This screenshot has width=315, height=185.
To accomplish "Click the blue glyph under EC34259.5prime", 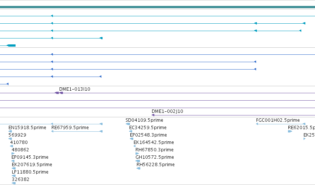I will pyautogui.click(x=131, y=131).
